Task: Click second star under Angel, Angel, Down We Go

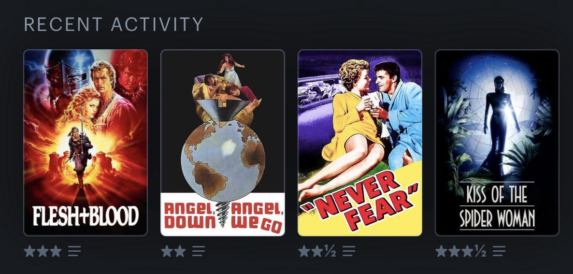Action: pos(180,251)
